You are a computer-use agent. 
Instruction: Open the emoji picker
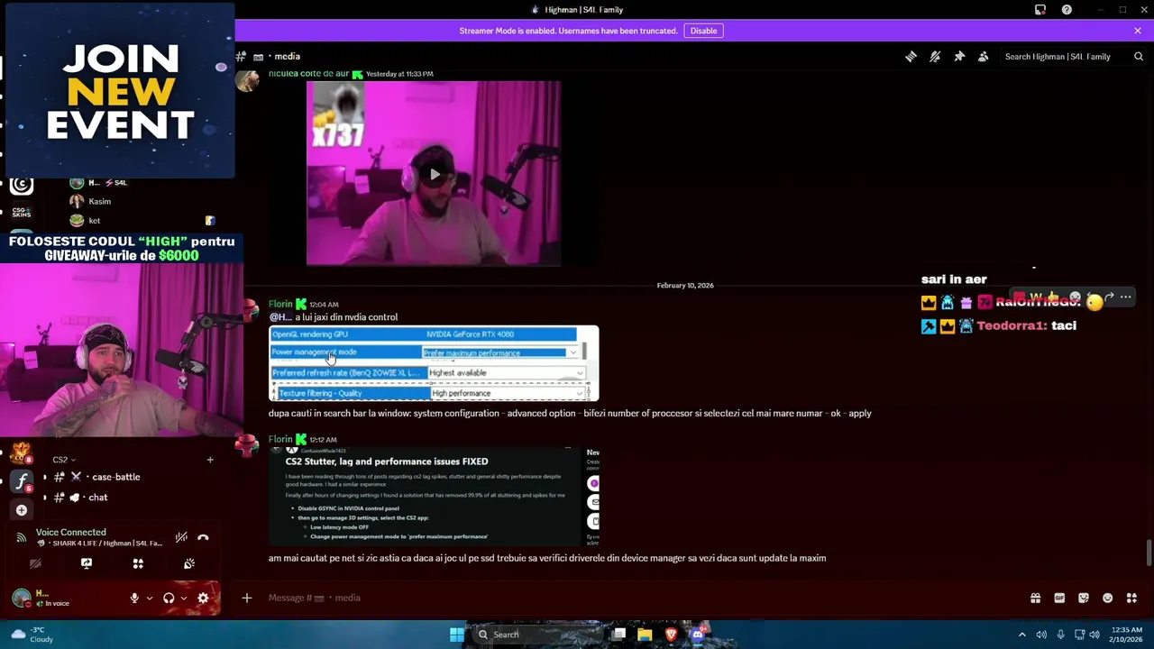point(1108,598)
